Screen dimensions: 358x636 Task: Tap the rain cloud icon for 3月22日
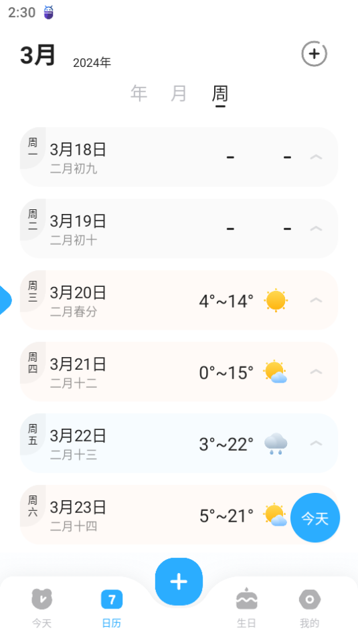tap(276, 444)
